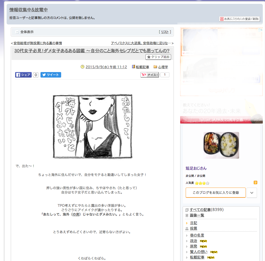Expand the 巷の名言 arrow
This screenshot has width=265, height=261.
[x=187, y=235]
